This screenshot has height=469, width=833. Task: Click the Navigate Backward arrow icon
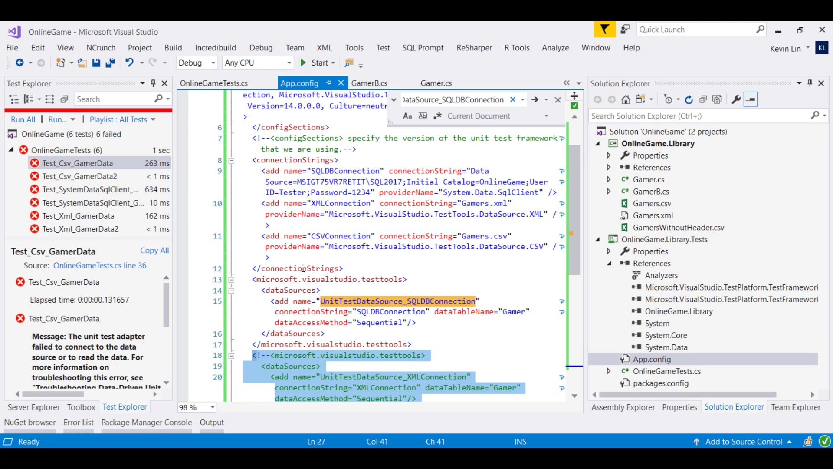click(21, 63)
